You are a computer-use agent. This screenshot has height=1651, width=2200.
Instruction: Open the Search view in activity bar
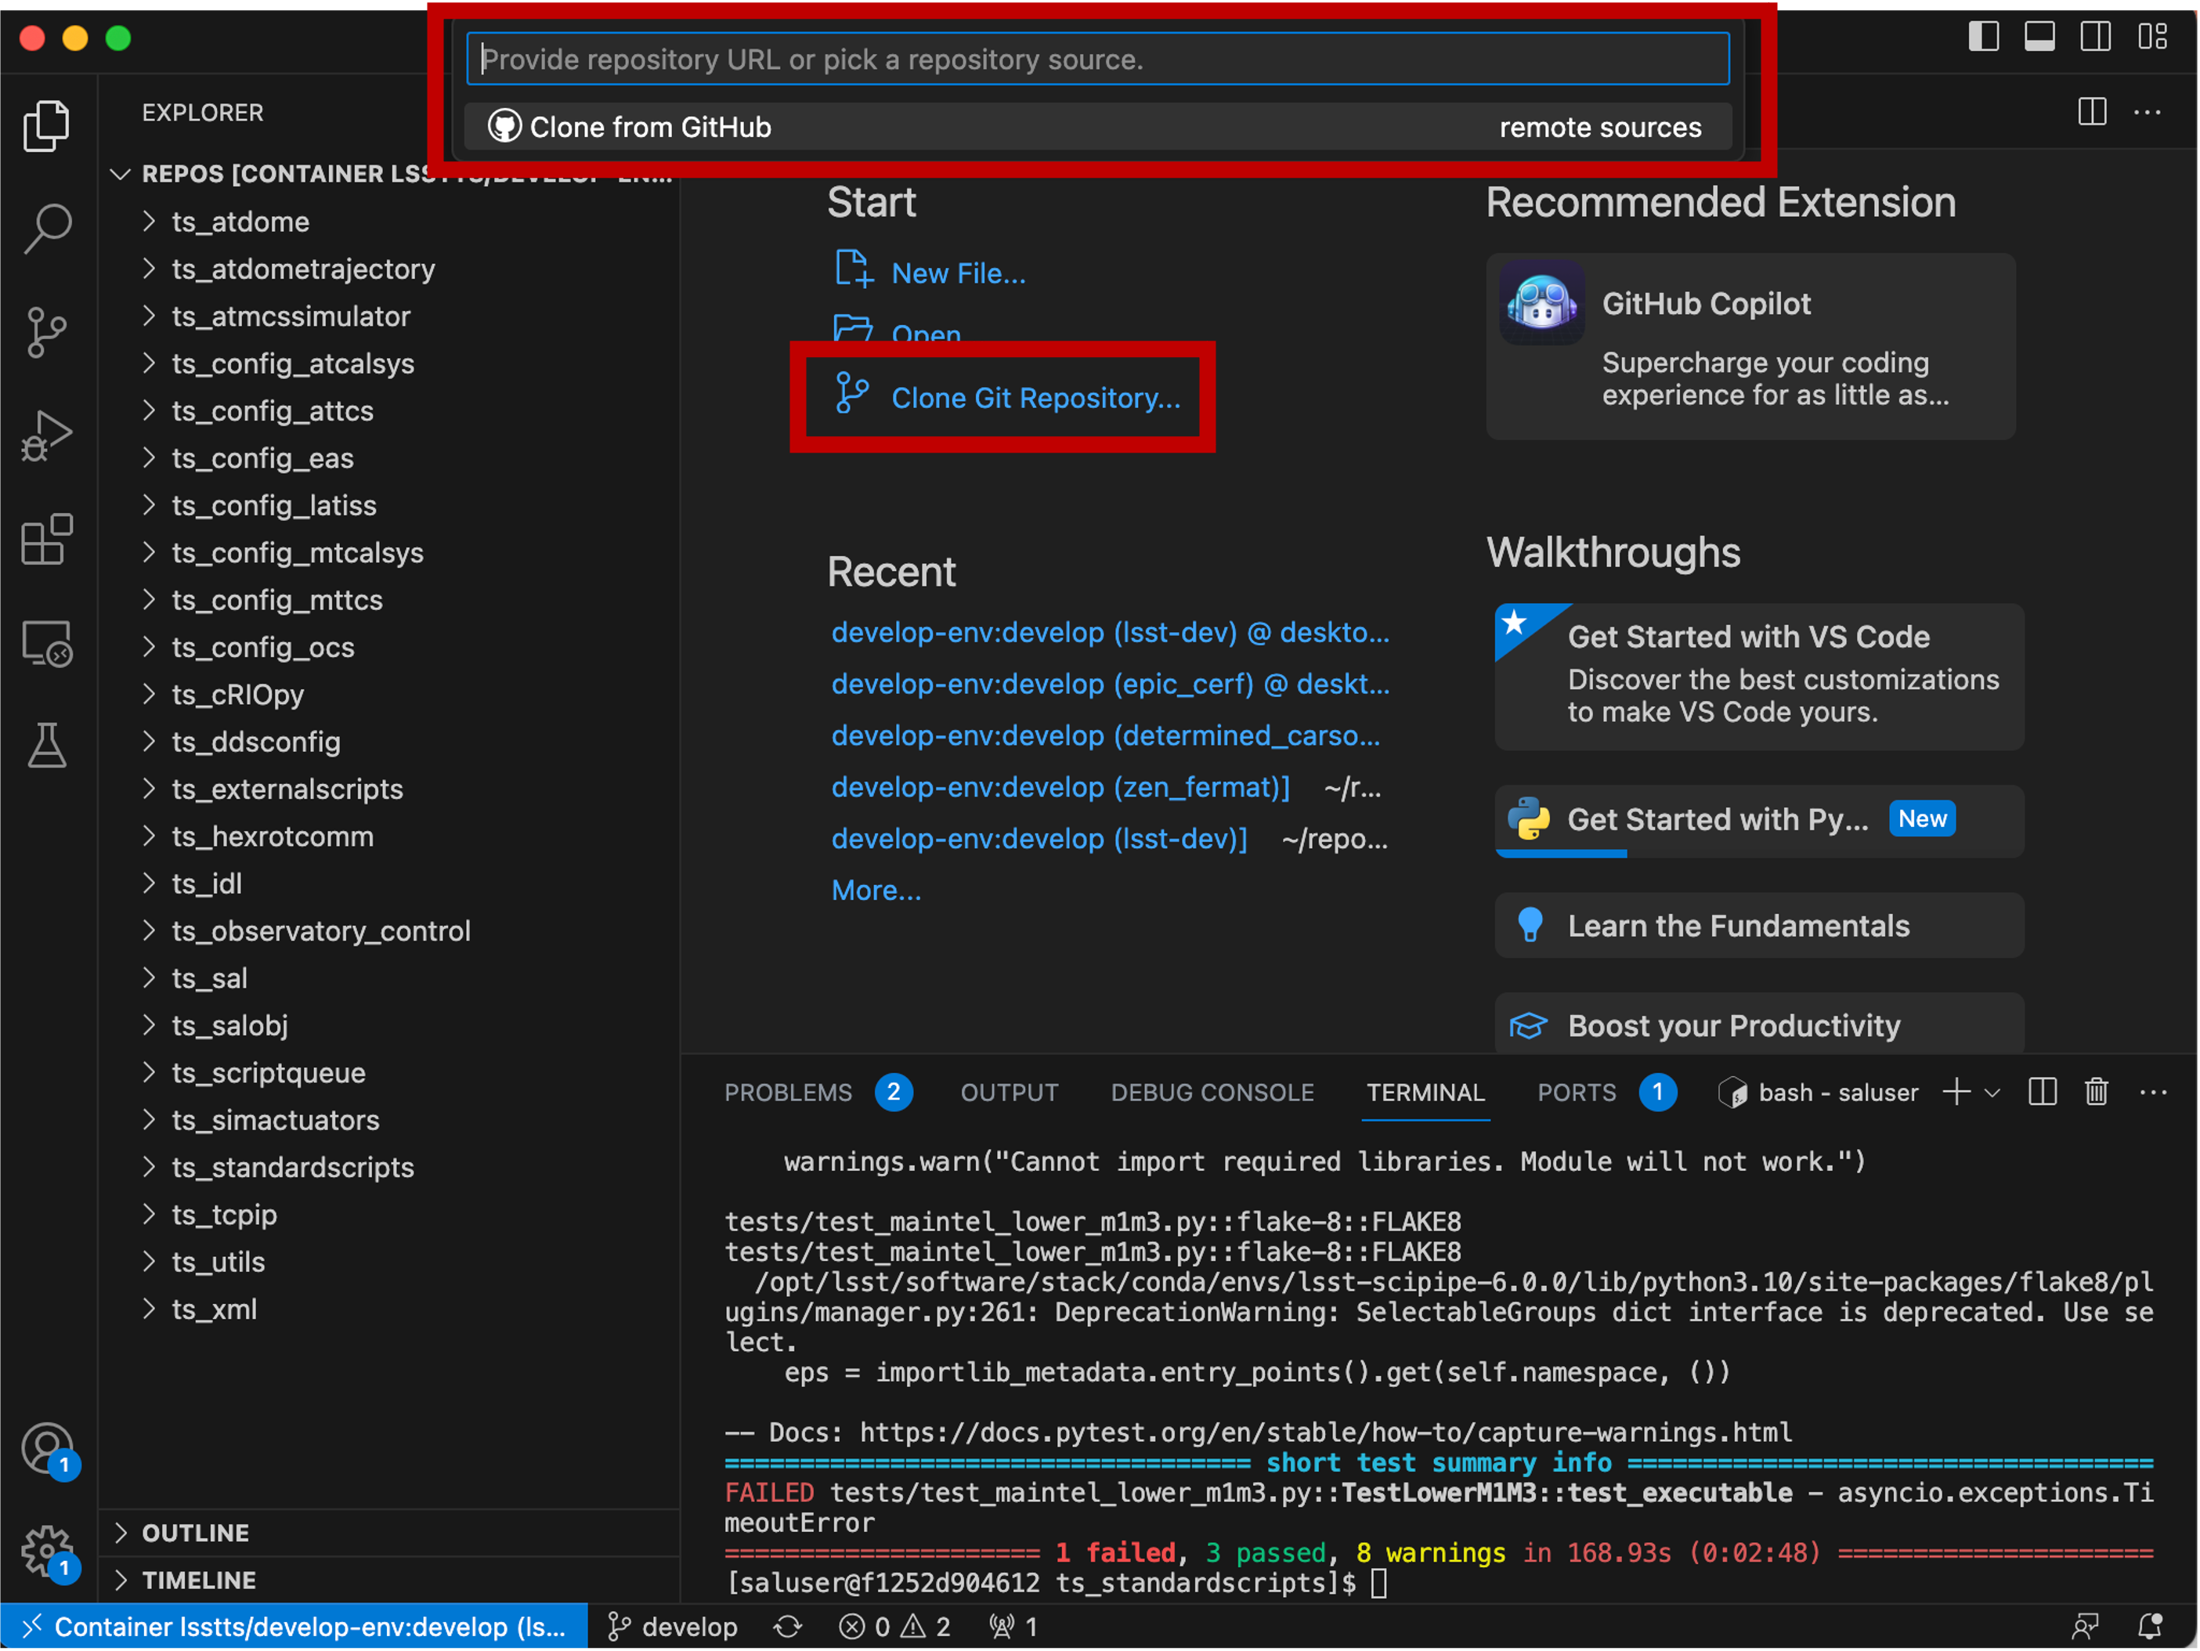pyautogui.click(x=47, y=229)
